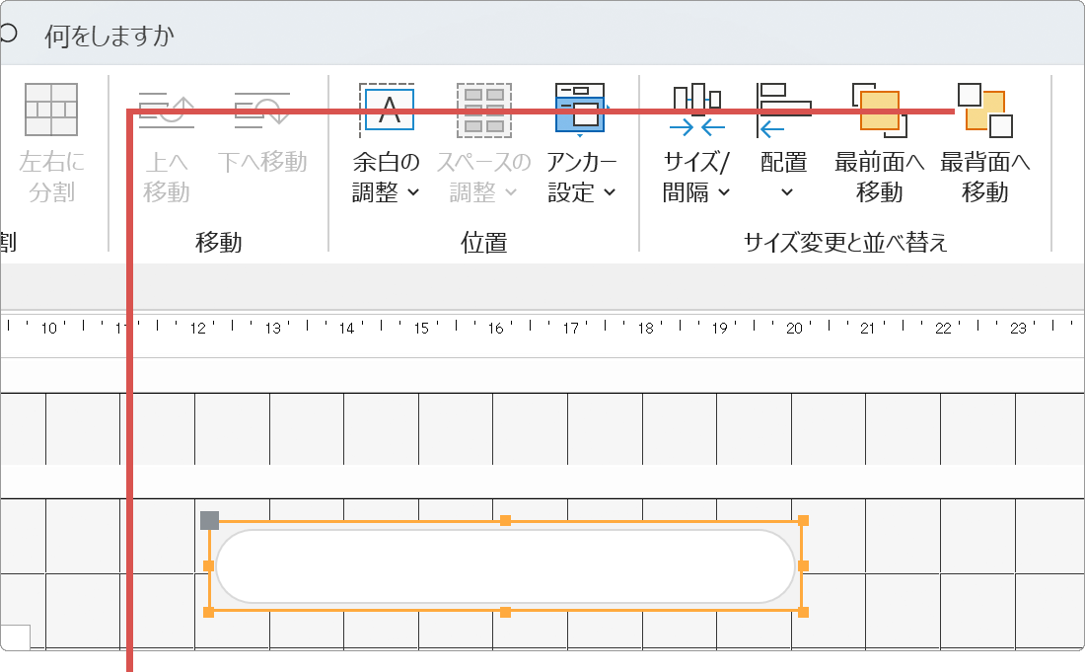Open the アンカー設定 (Anchoring) tool icon

[x=580, y=109]
